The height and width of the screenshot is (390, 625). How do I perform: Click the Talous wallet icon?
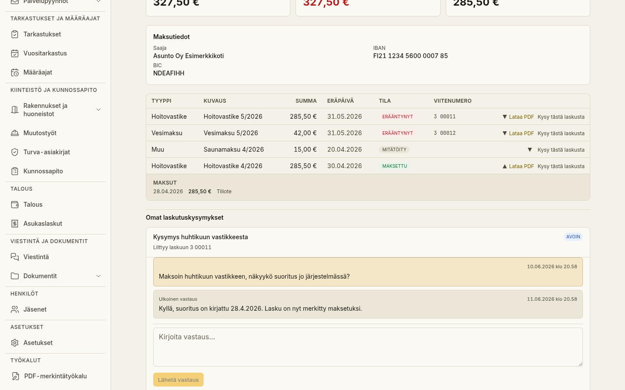coord(15,205)
